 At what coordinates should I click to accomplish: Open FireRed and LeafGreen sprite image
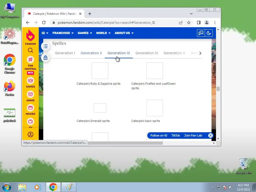(x=154, y=71)
